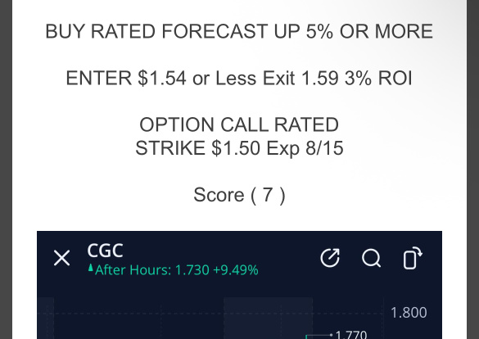479x339 pixels.
Task: Click the After Hours 1.730 price text
Action: pos(152,270)
